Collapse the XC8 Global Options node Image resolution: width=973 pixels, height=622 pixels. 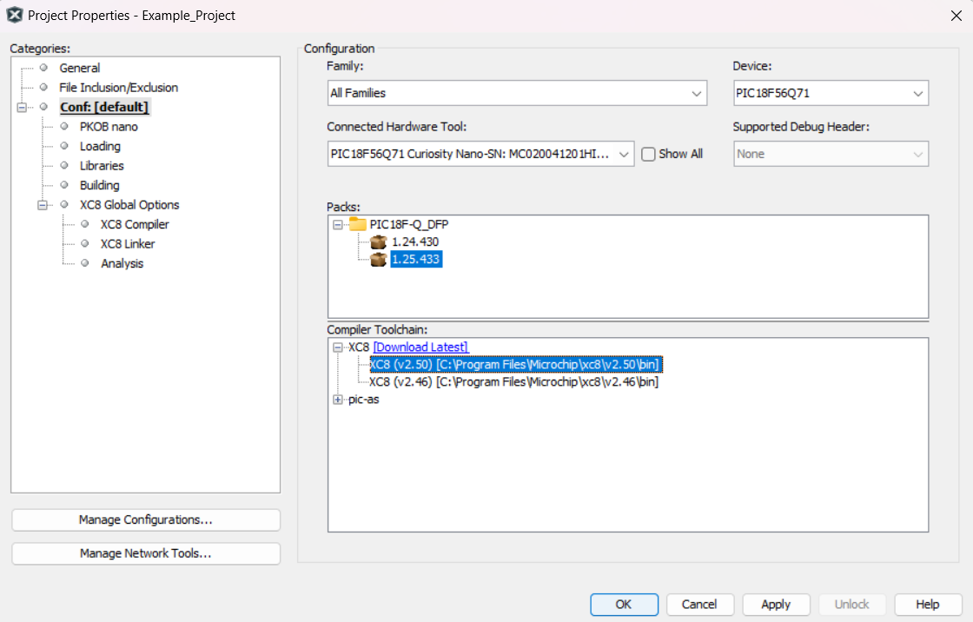tap(43, 205)
